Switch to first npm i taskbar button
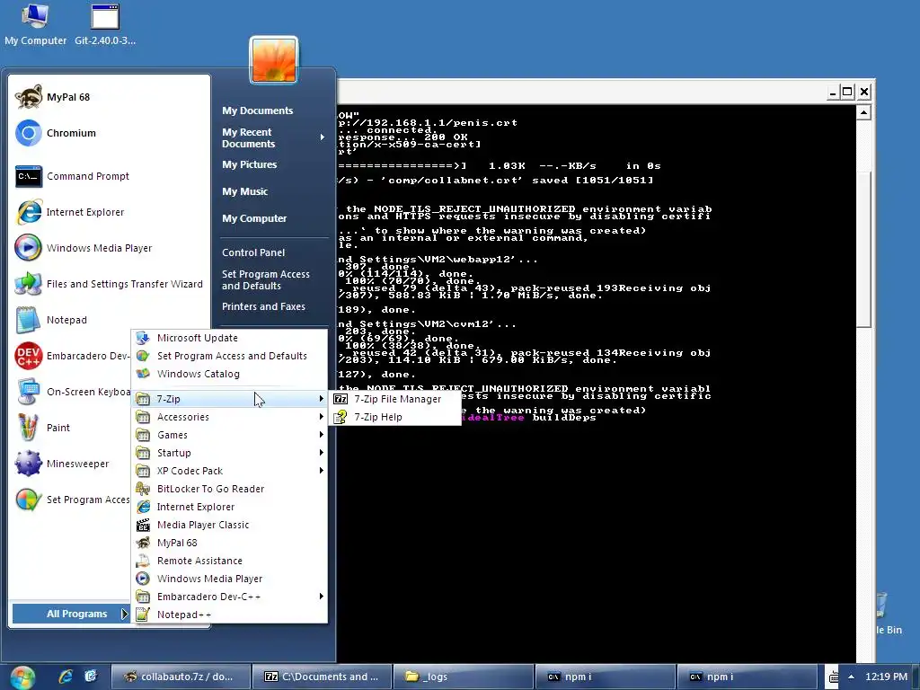 click(605, 677)
